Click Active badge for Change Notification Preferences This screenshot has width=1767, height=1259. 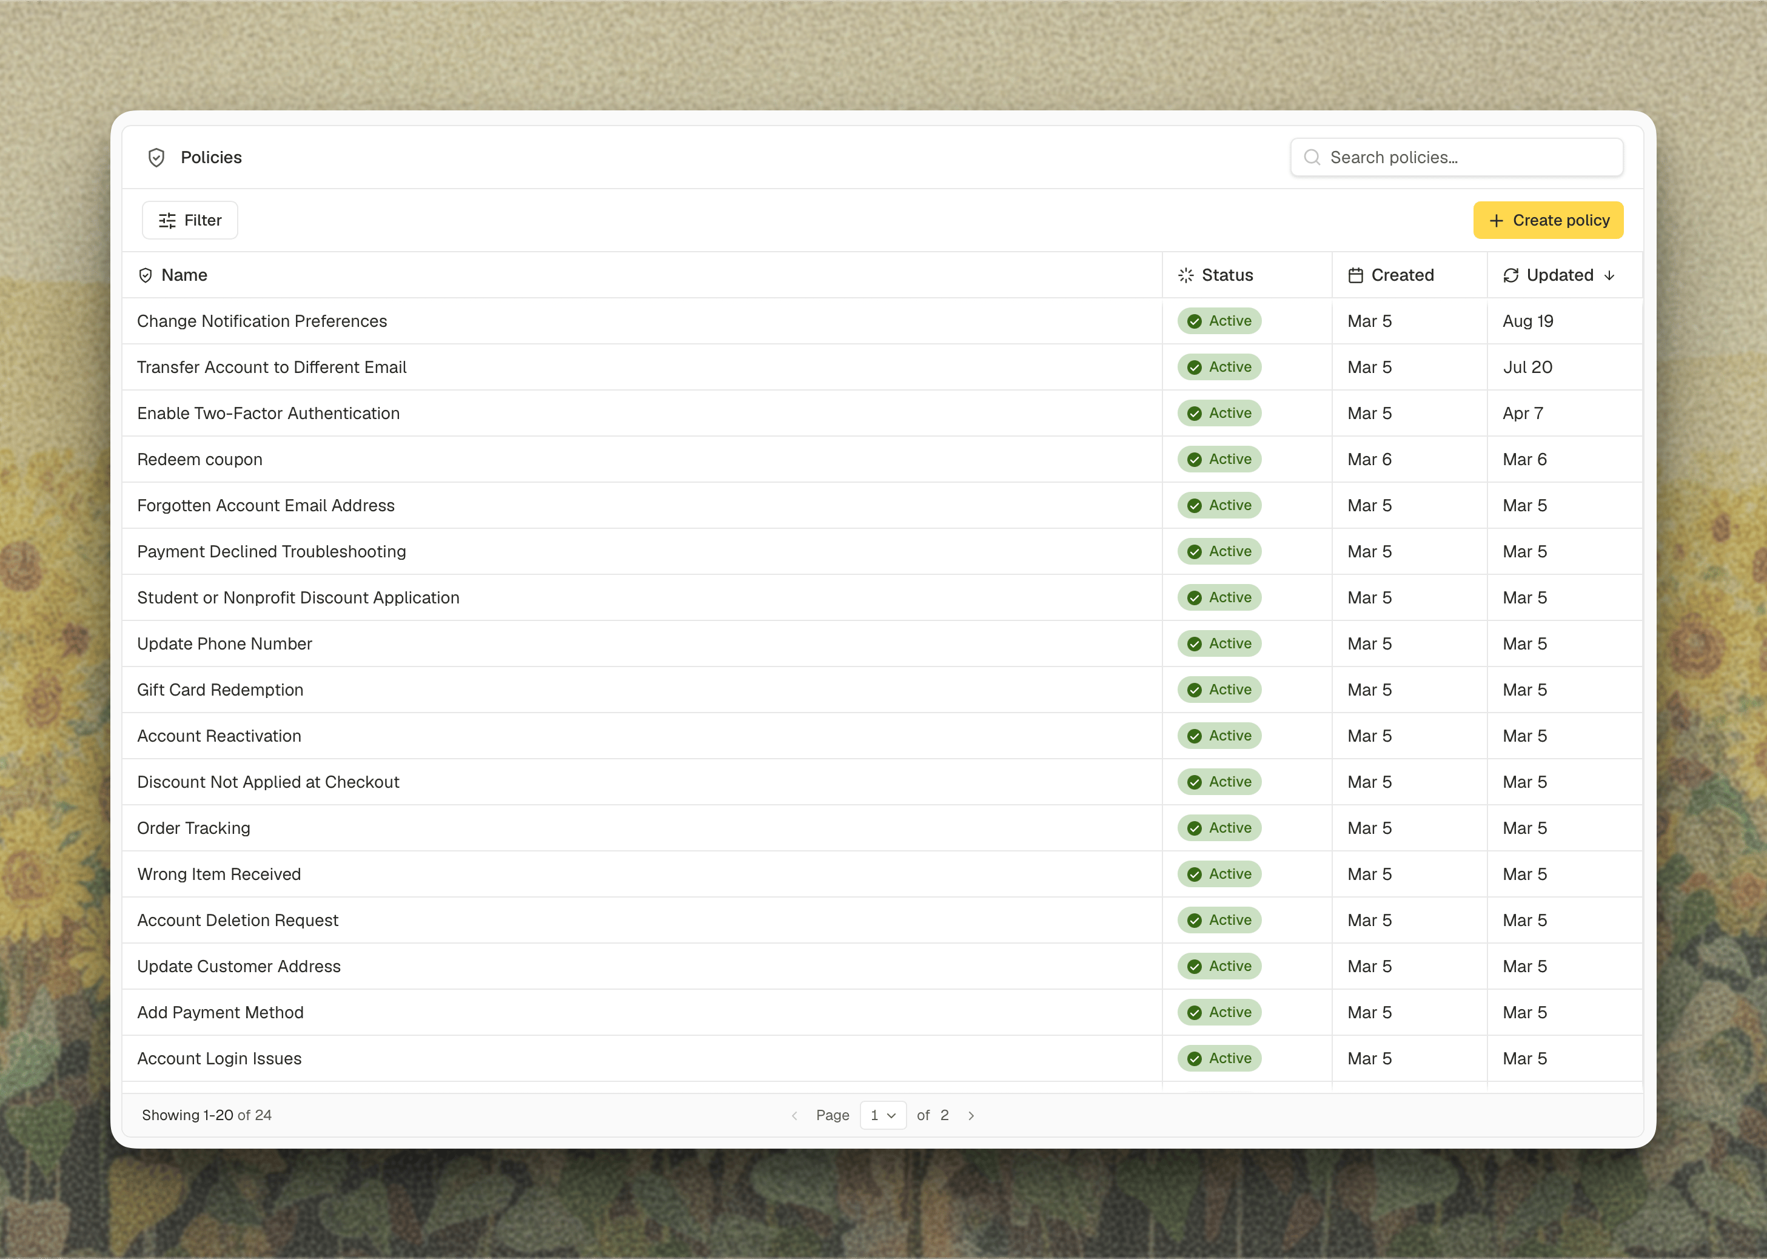click(1219, 321)
